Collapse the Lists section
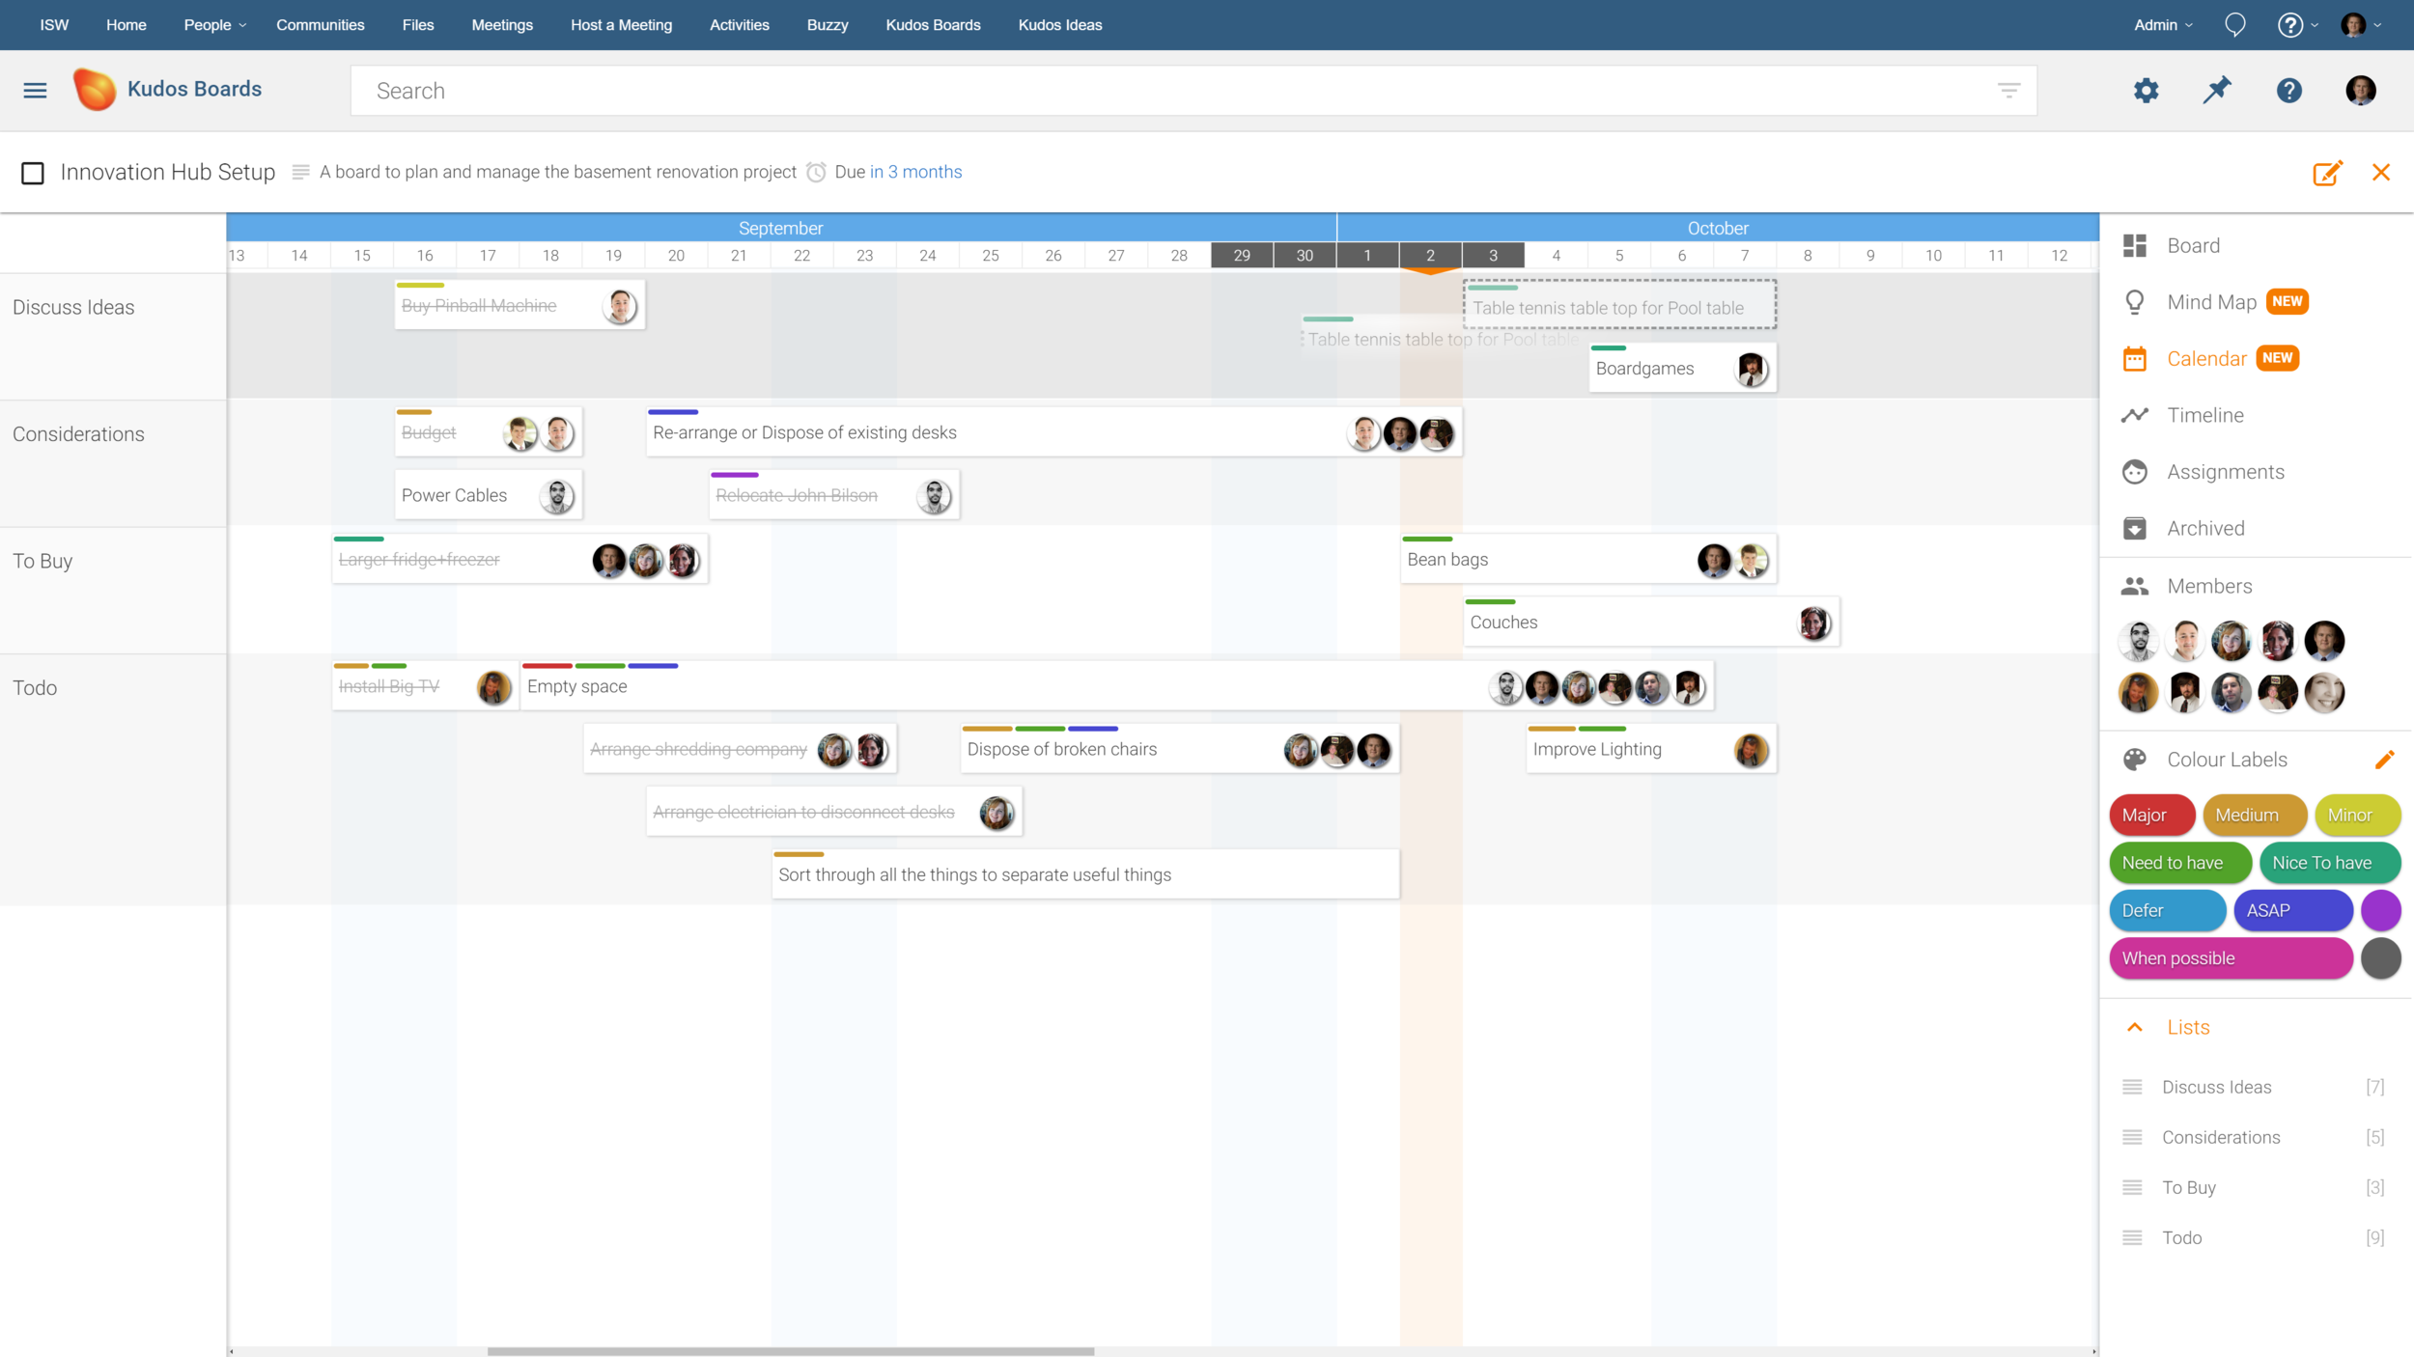 pyautogui.click(x=2135, y=1027)
